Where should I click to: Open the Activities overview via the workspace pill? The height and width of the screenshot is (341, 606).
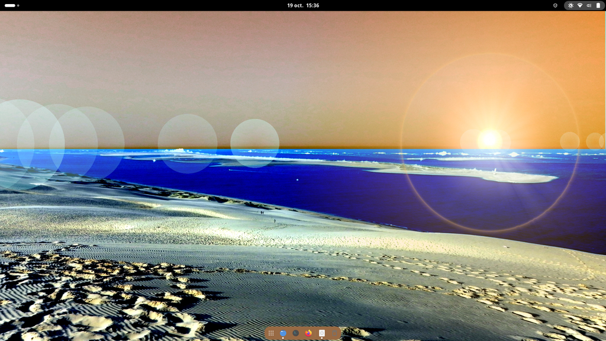pos(10,5)
